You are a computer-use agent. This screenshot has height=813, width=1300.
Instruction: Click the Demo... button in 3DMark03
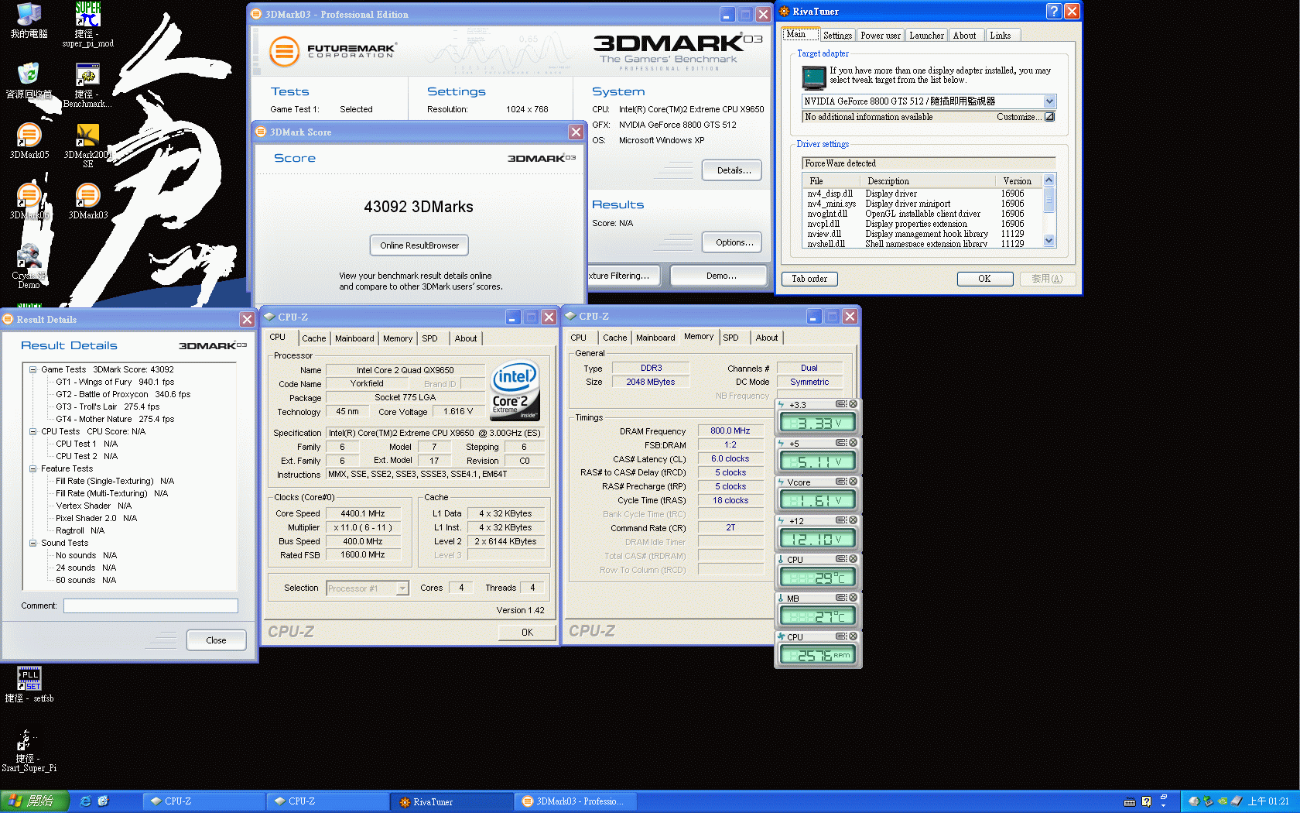719,276
